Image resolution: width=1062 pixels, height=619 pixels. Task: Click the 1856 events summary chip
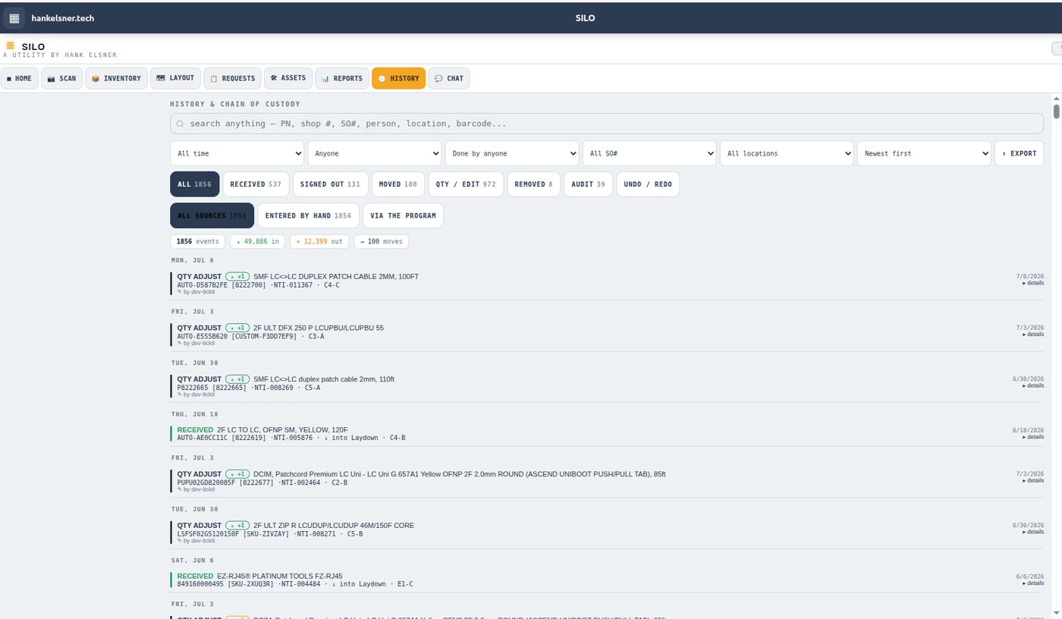[x=198, y=241]
